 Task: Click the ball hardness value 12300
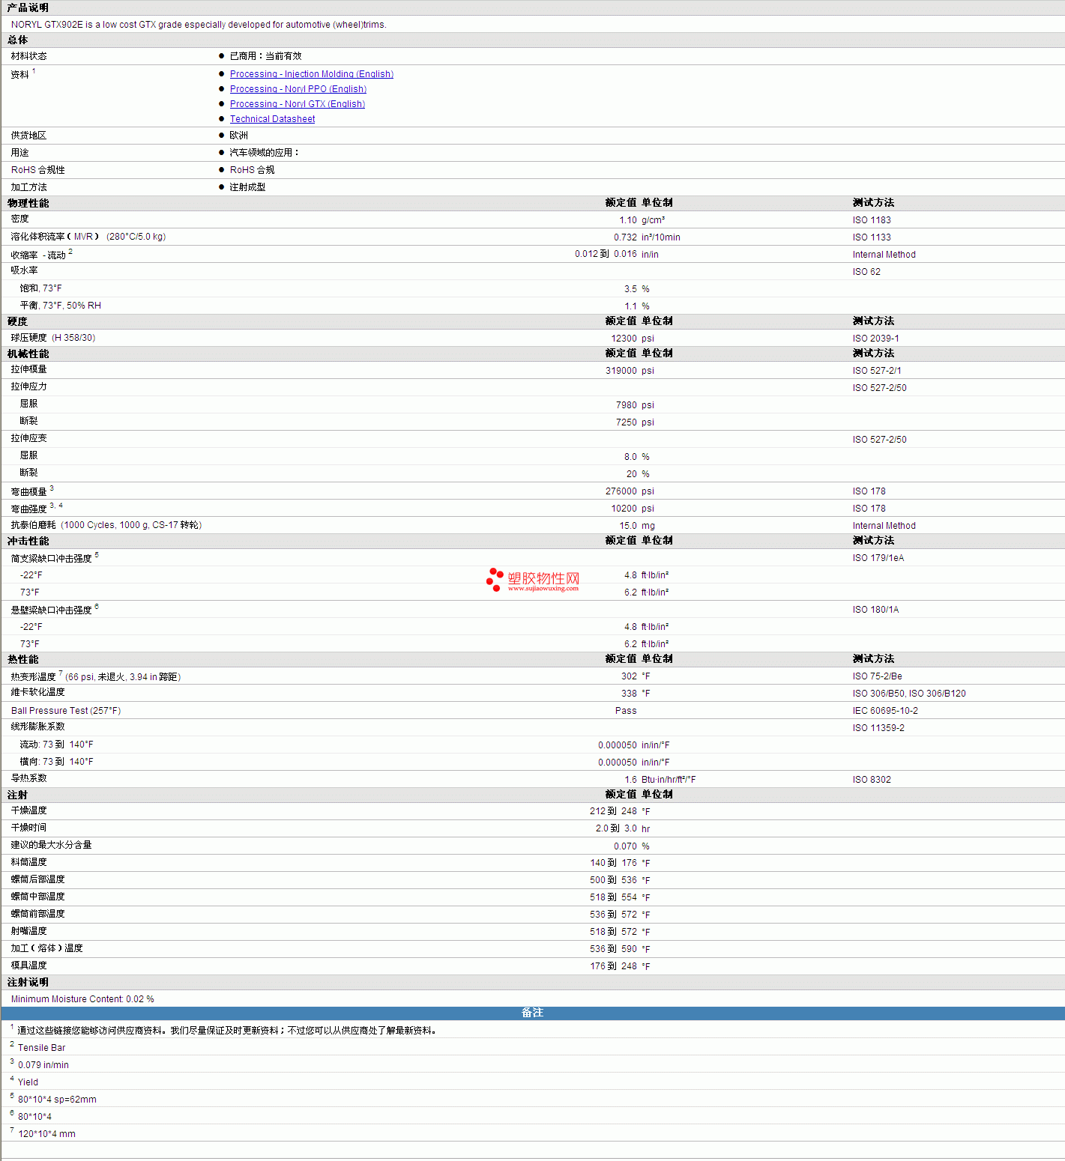(x=624, y=339)
